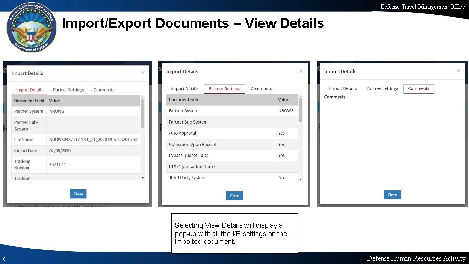The image size is (469, 264).
Task: Close the left Import Details dialog via X
Action: click(143, 73)
